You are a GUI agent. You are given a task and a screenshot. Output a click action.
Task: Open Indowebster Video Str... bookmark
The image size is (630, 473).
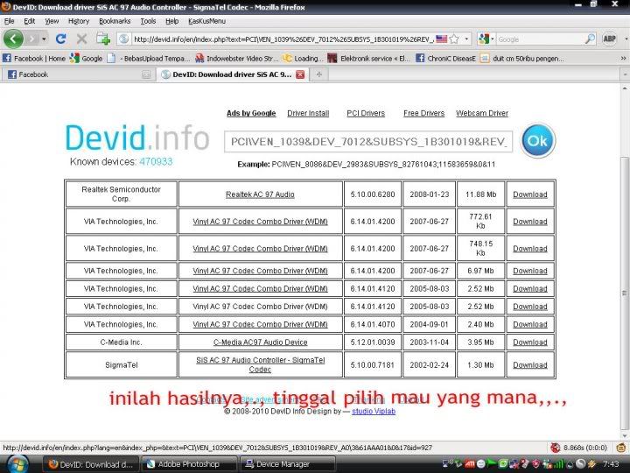pyautogui.click(x=236, y=59)
